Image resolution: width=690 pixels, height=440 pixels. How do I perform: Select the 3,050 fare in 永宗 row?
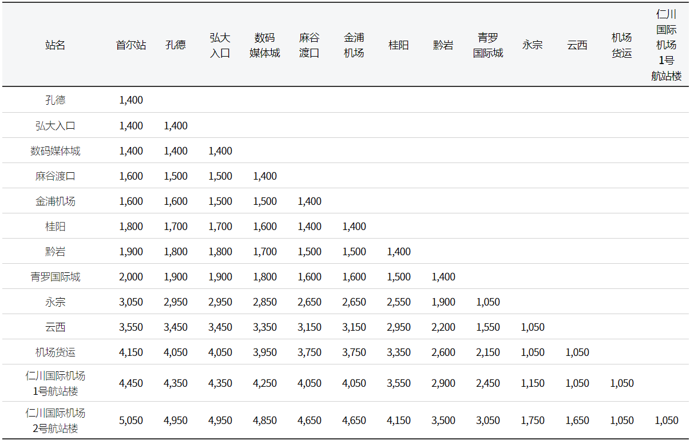(x=131, y=302)
